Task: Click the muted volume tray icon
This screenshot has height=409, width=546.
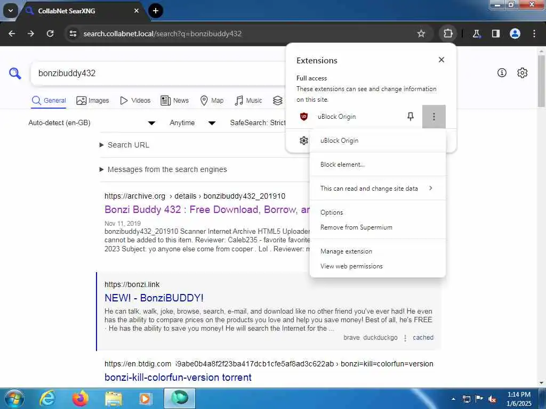Action: point(492,399)
